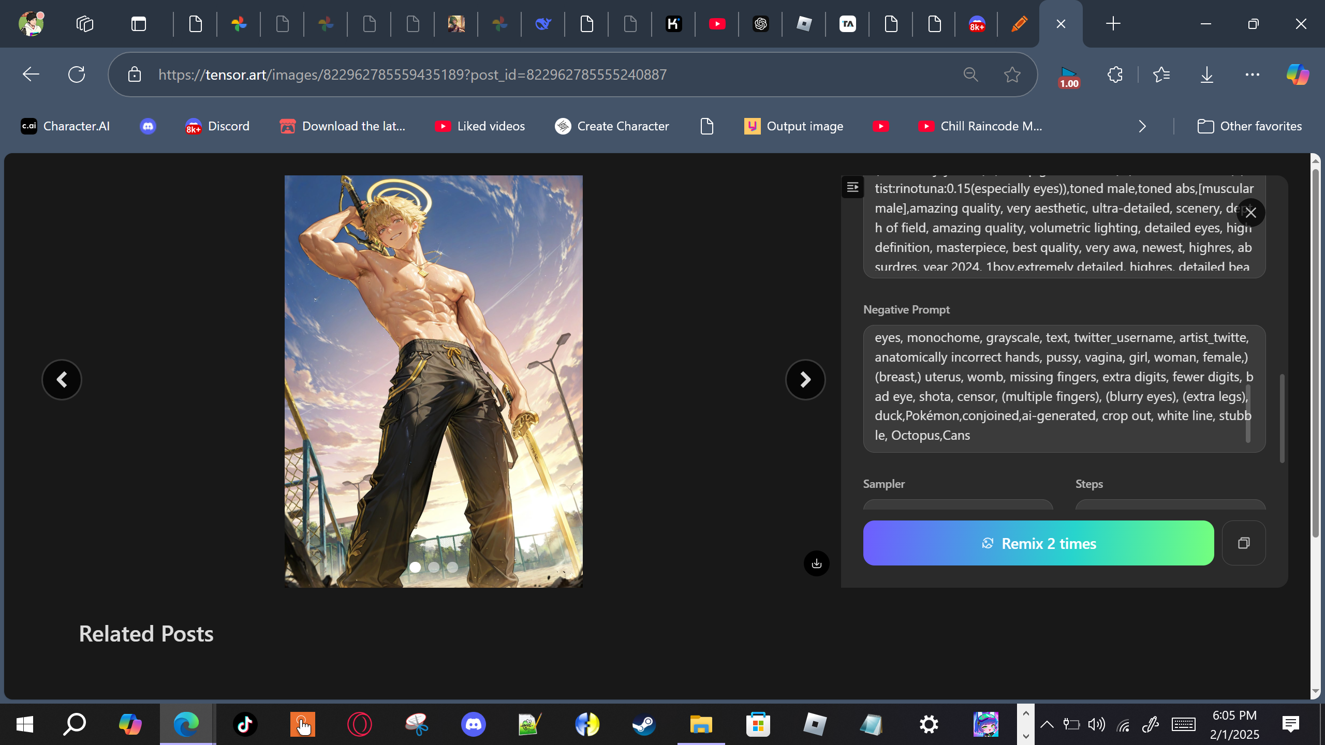Open the Copilot sidebar

[x=1297, y=74]
